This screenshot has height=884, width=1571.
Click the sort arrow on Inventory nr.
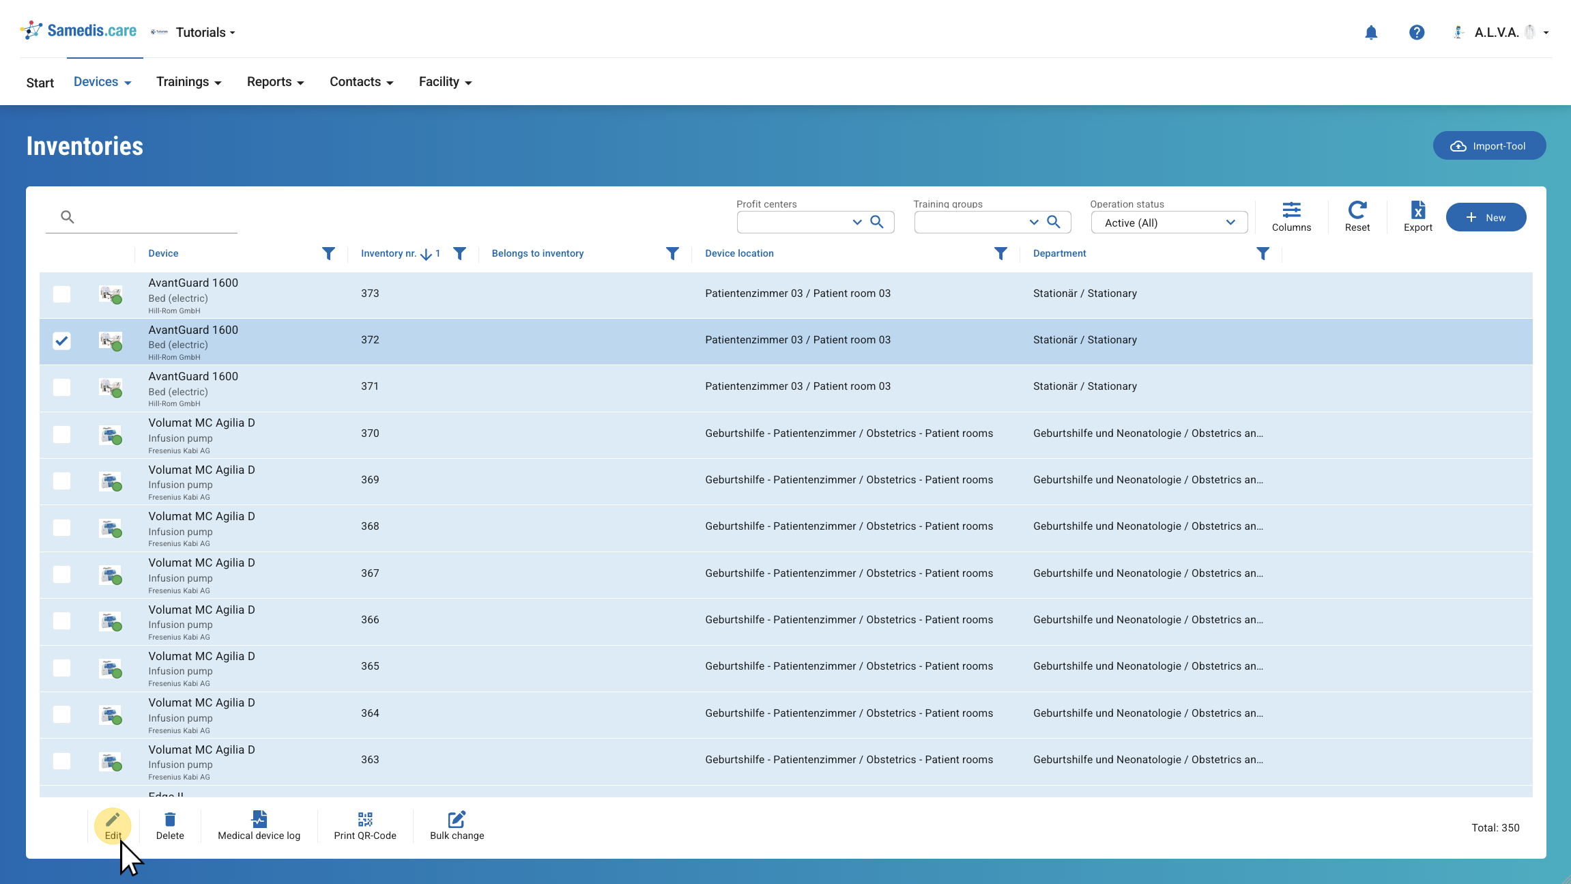click(x=427, y=254)
